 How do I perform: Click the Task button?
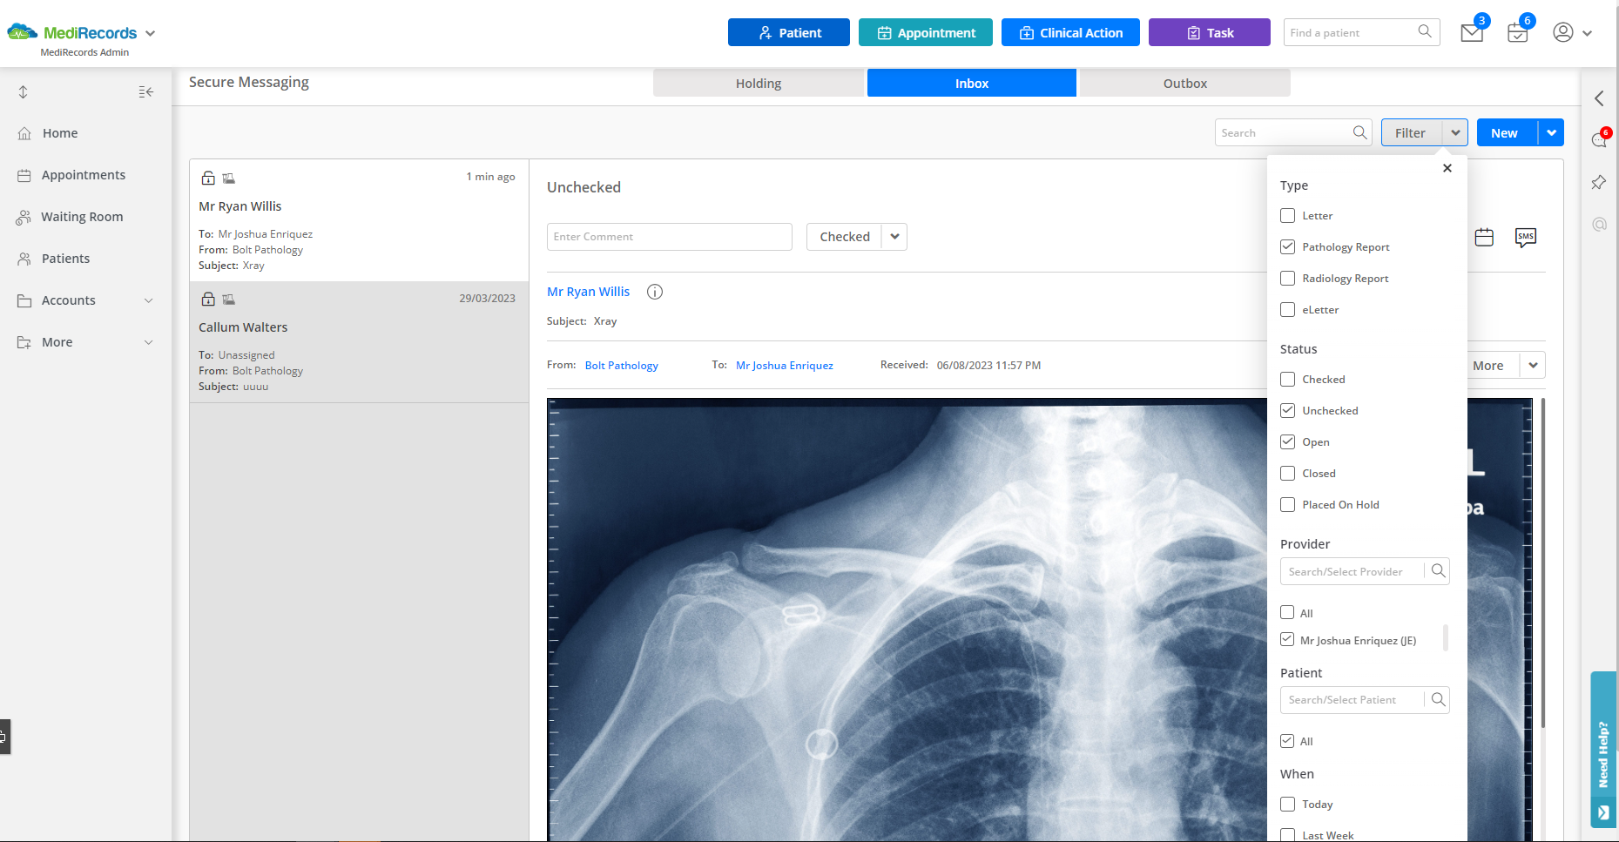[x=1210, y=32]
